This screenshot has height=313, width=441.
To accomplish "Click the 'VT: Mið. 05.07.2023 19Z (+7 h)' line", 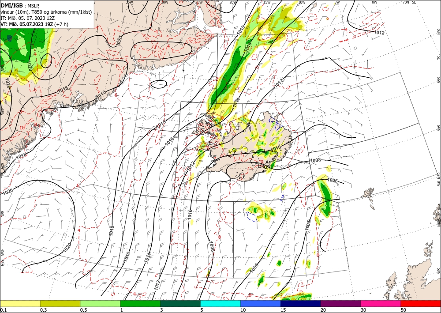I will (x=34, y=24).
